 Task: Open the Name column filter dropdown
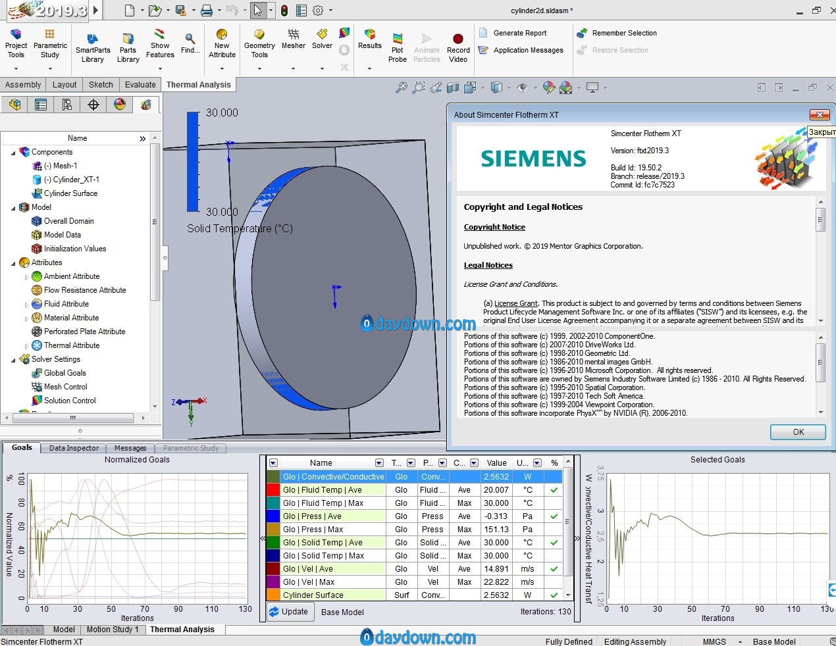379,463
